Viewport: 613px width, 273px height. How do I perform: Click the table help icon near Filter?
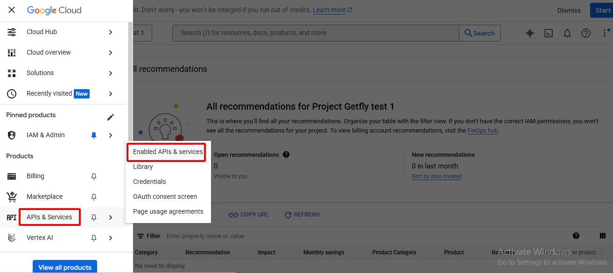576,236
